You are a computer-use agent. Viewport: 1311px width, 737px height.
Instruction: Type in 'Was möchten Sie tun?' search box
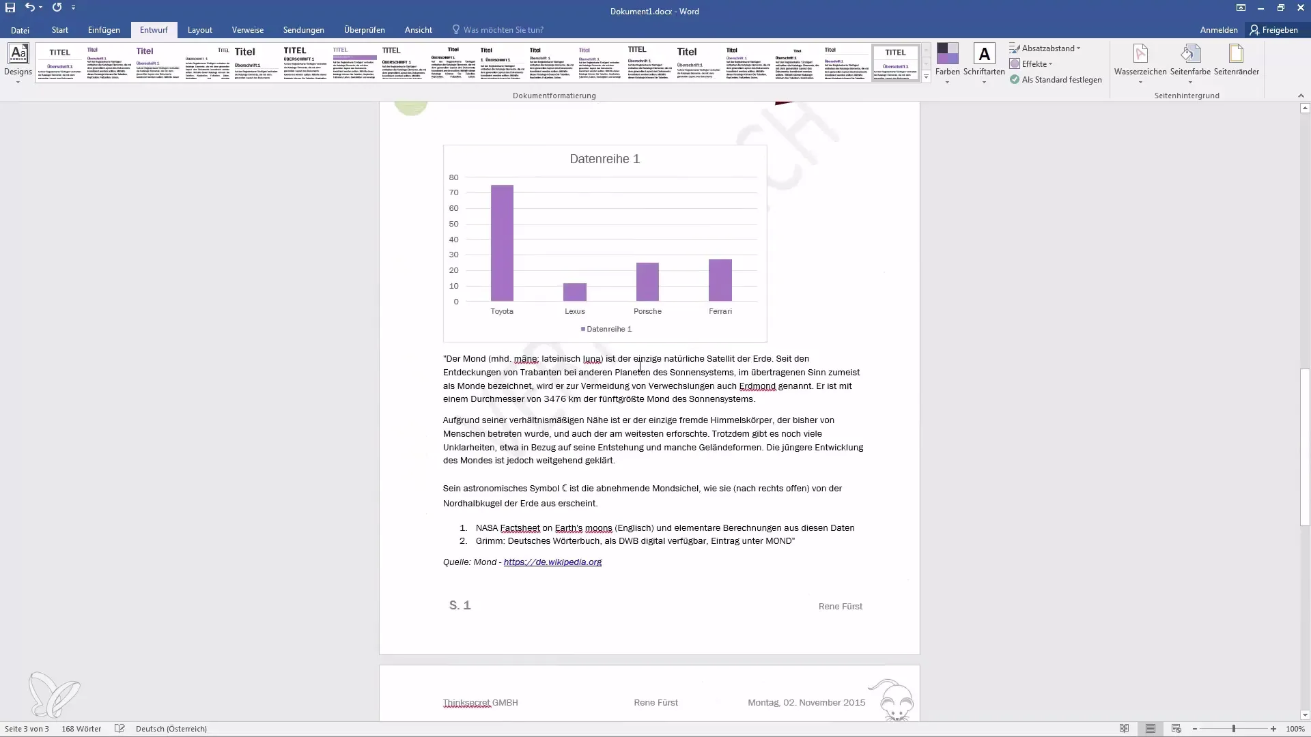click(503, 30)
